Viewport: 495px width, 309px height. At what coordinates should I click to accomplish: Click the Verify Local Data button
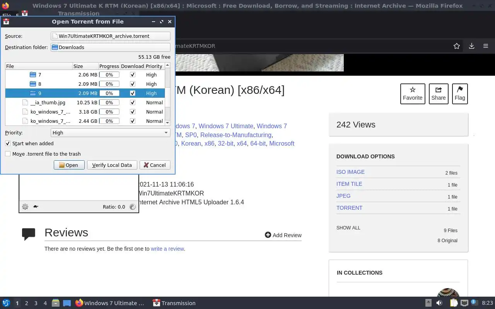112,165
